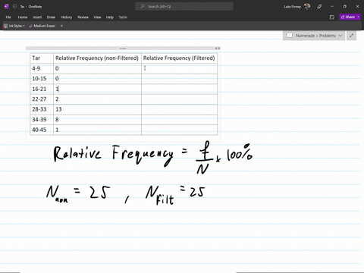Viewport: 364px width, 273px height.
Task: Click the non-Filtered '1' cell in 16-21 row
Action: point(97,89)
